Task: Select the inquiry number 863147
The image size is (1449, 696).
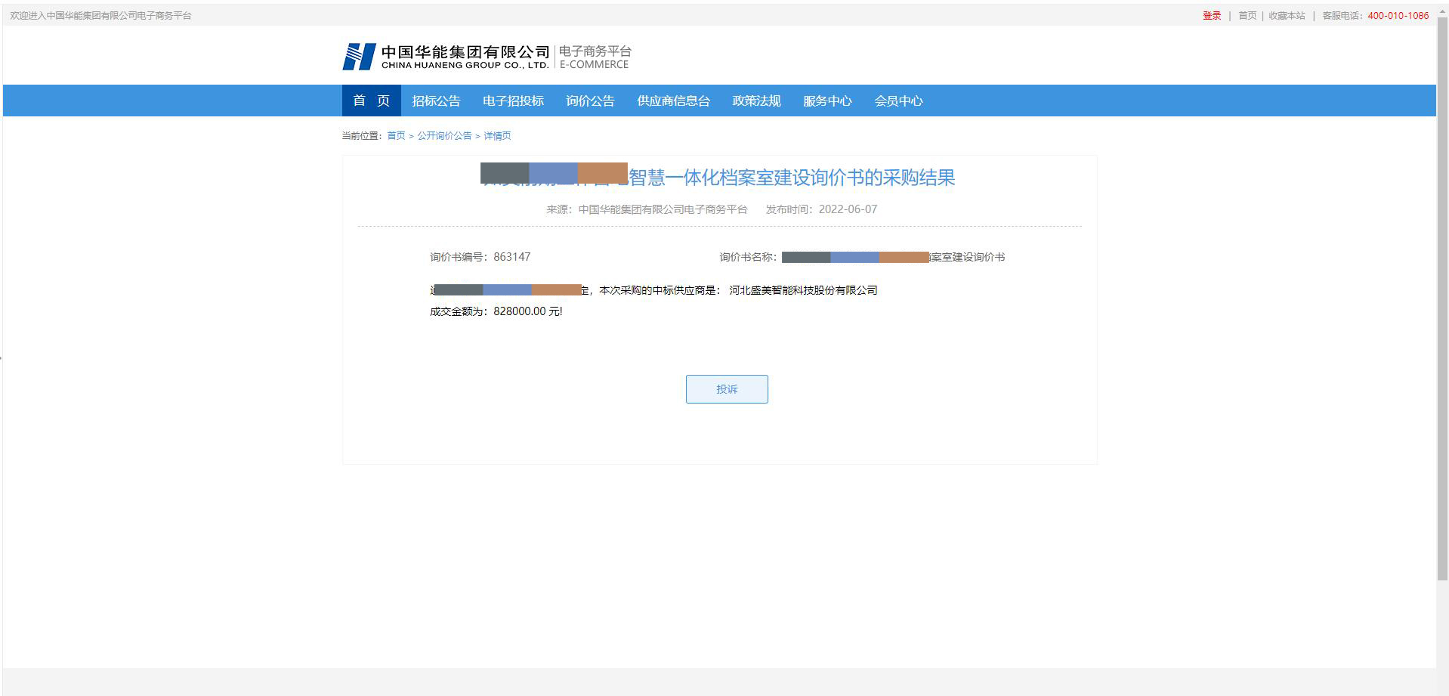Action: pyautogui.click(x=512, y=257)
